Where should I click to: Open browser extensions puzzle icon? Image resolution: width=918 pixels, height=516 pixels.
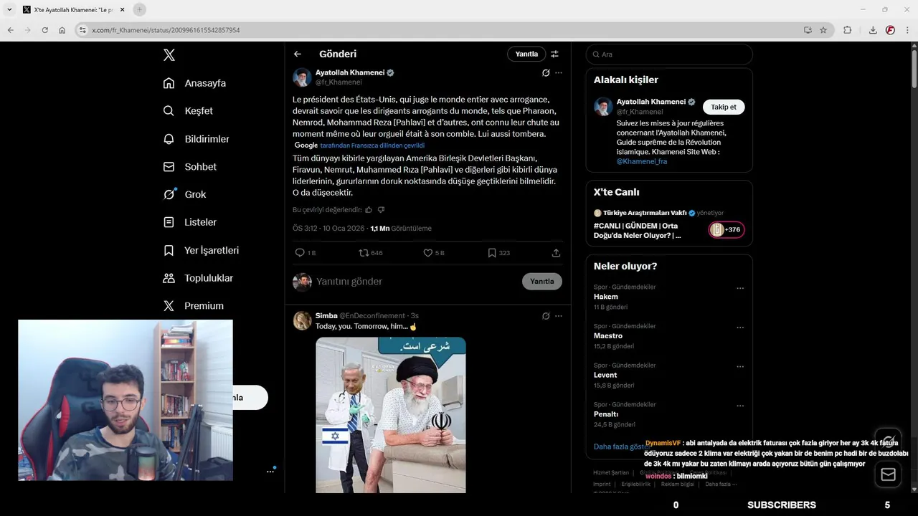847,30
